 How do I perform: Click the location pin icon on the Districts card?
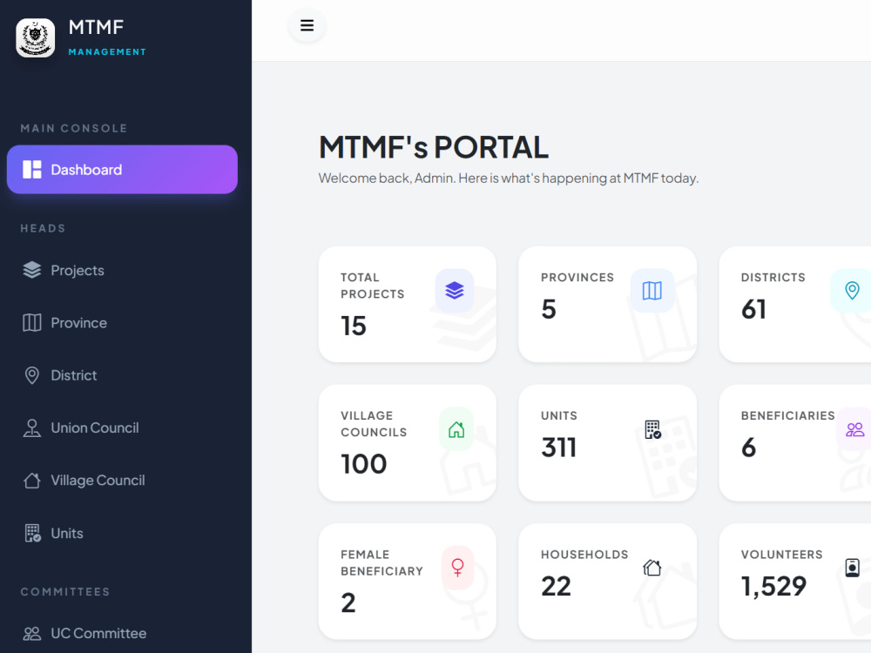(x=852, y=291)
